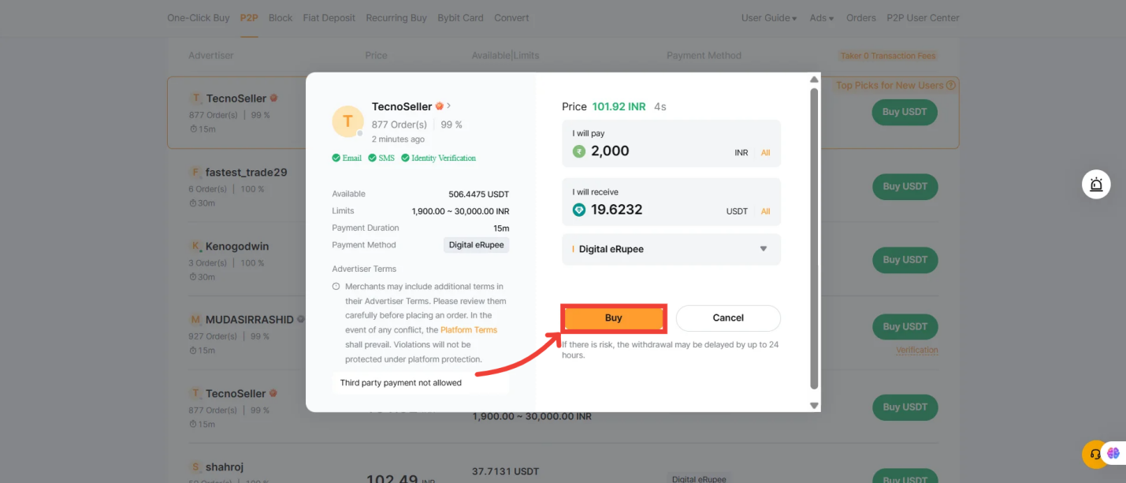Click the USDT coin icon under I will receive
Screen dimensions: 1126x483
(579, 210)
